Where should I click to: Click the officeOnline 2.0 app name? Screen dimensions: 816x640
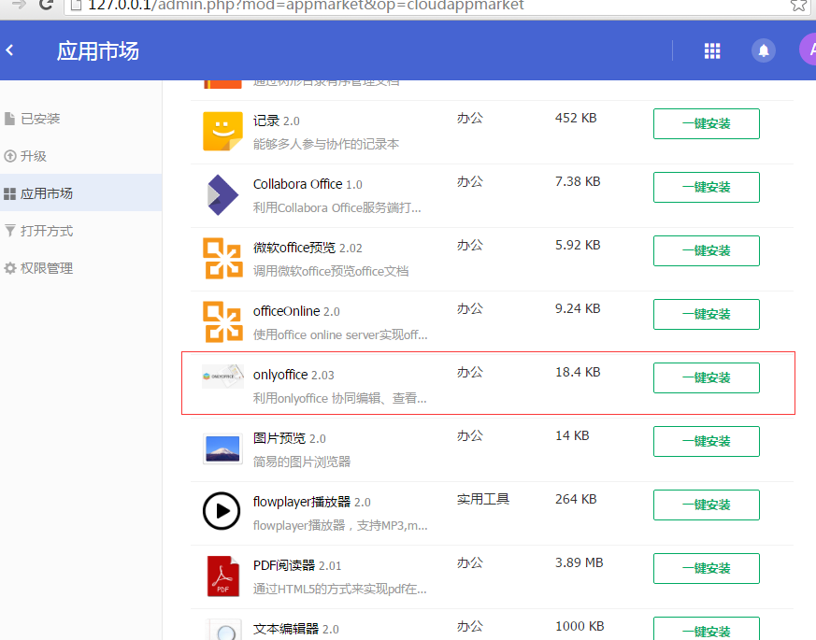[x=296, y=311]
